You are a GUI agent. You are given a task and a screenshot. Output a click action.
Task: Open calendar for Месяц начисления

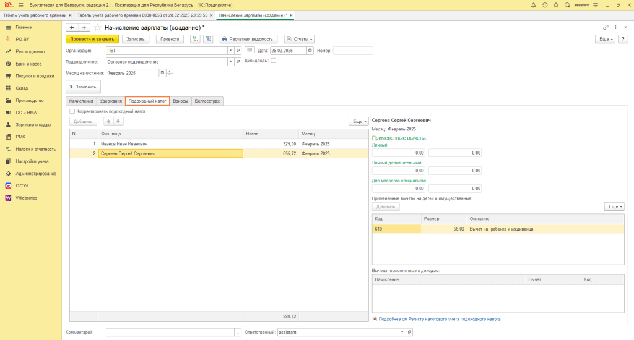pos(163,73)
